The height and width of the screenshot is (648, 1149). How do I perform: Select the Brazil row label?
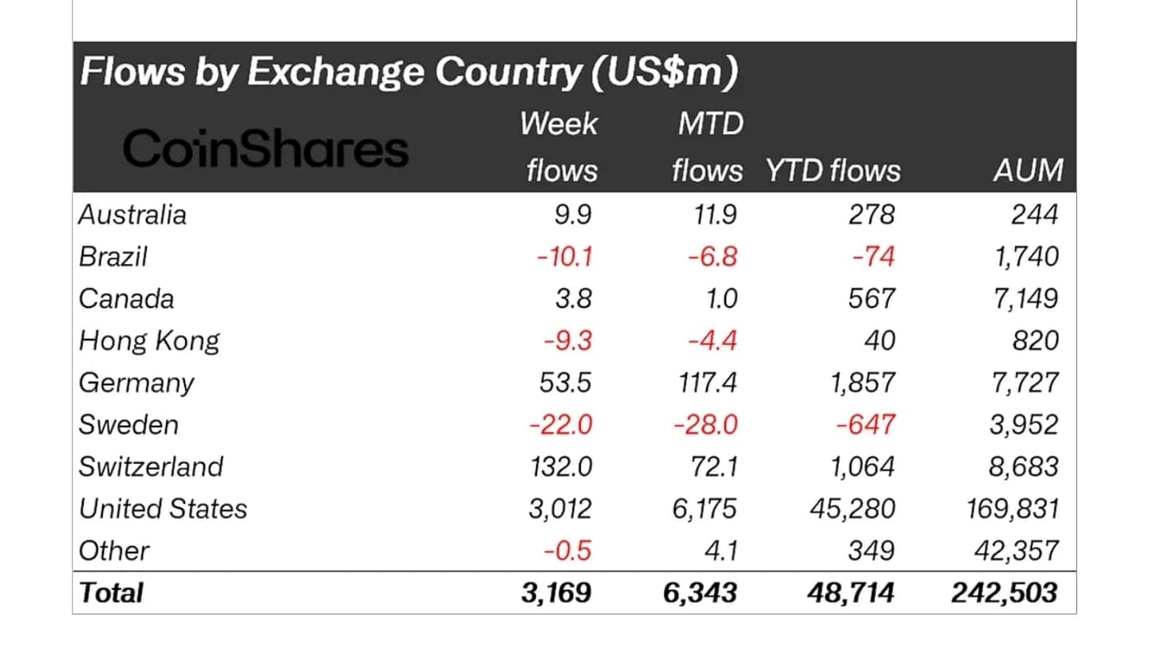pos(113,257)
